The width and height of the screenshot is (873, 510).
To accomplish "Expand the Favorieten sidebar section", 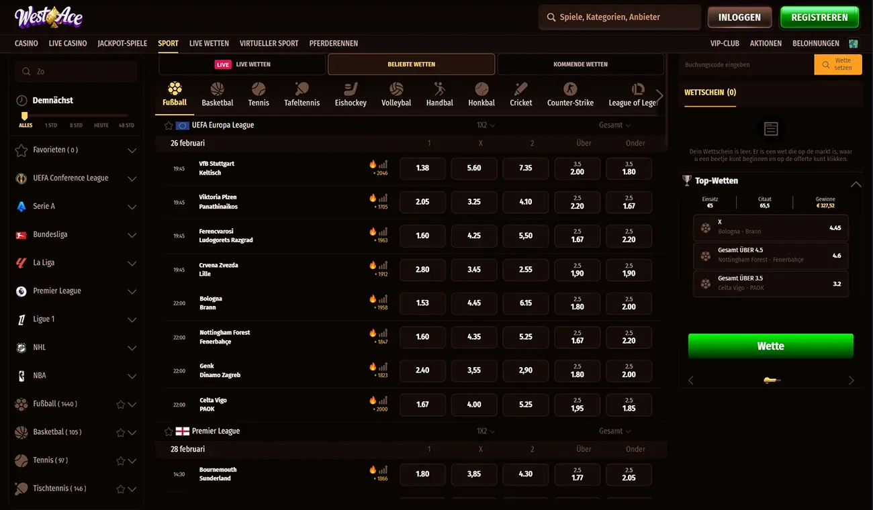I will point(132,150).
